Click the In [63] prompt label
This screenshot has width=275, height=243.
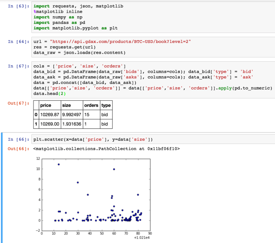pyautogui.click(x=18, y=6)
